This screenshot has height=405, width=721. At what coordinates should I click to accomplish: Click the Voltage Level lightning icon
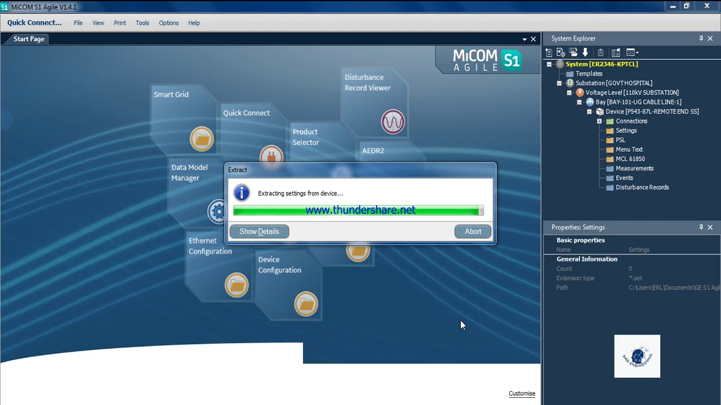pyautogui.click(x=580, y=92)
